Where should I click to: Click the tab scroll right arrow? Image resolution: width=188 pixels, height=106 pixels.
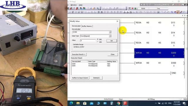pos(185,16)
